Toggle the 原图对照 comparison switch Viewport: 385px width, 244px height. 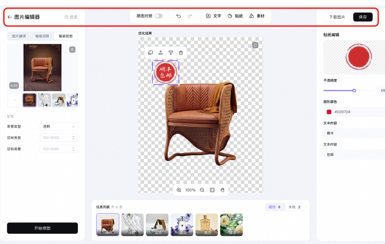158,16
